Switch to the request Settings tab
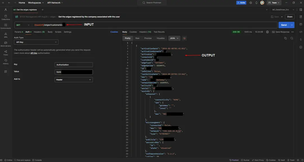 click(x=68, y=32)
